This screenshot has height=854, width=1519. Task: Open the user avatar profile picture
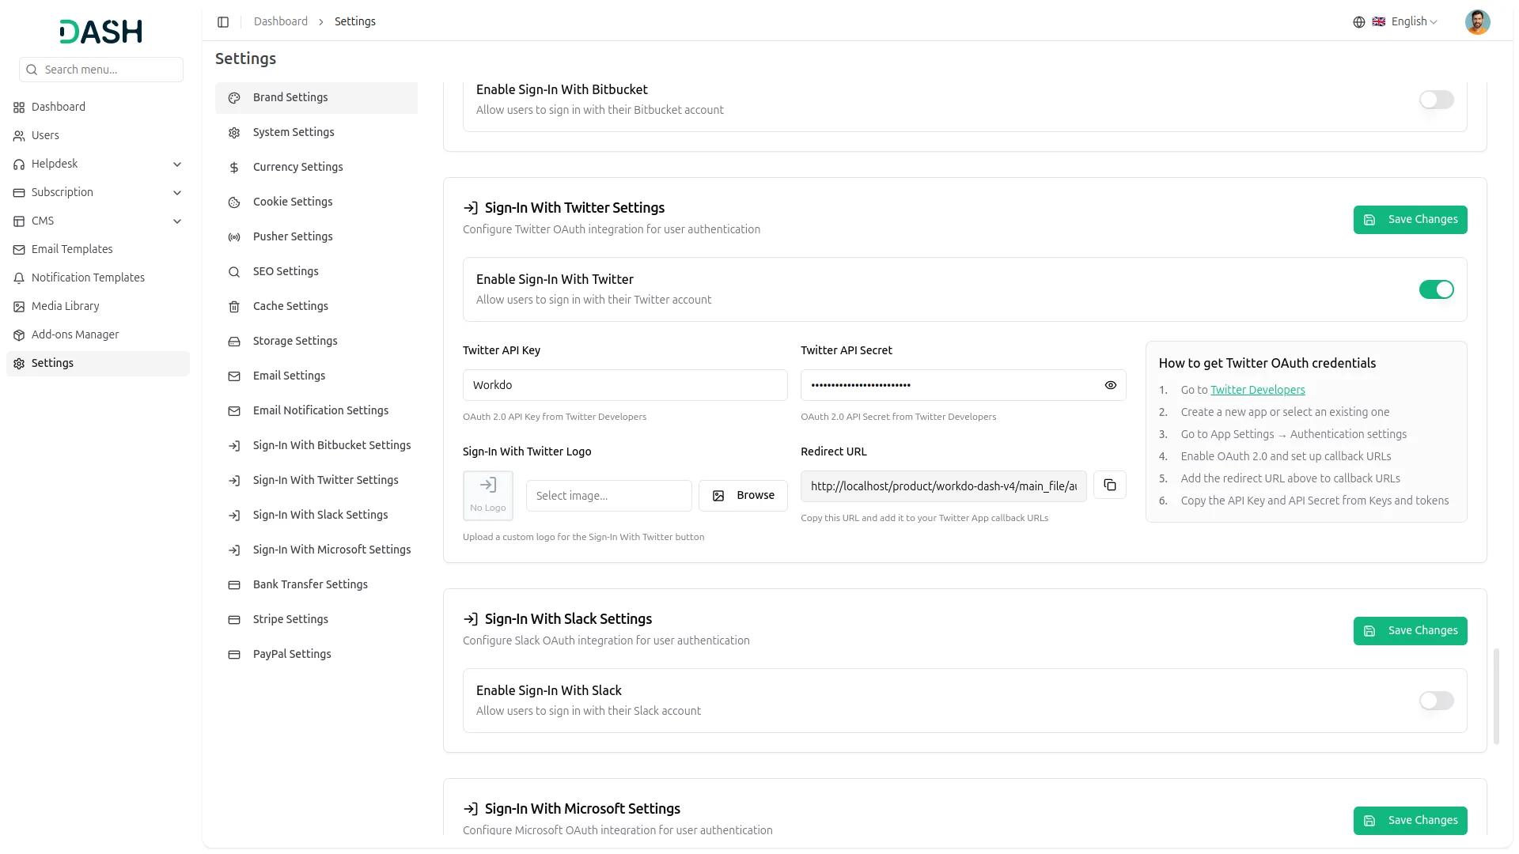coord(1476,22)
